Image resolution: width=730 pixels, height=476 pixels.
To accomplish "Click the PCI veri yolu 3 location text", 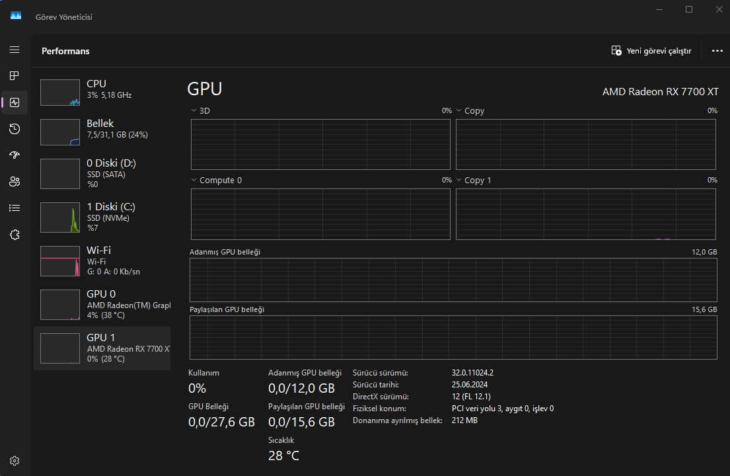I will 503,409.
